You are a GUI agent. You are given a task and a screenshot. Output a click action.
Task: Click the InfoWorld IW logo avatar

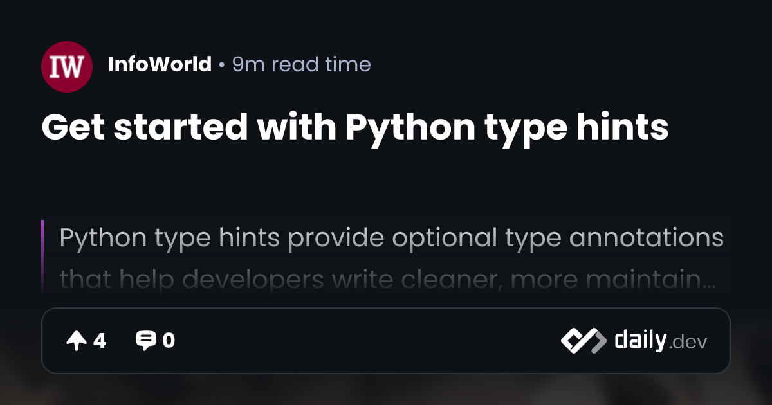(x=67, y=67)
